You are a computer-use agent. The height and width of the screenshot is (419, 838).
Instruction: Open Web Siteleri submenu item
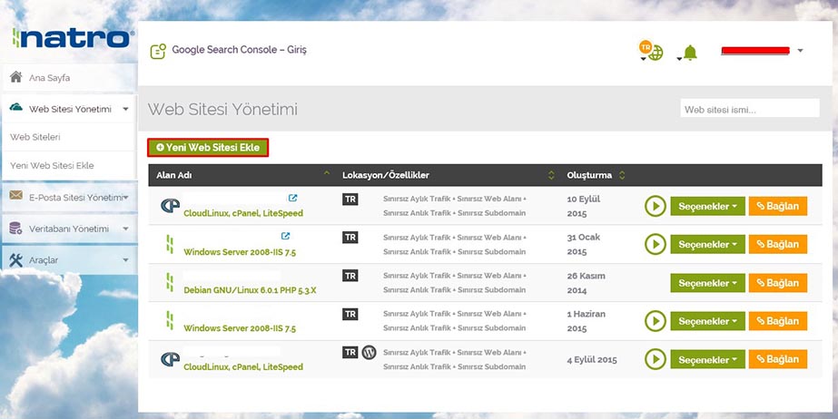click(x=35, y=137)
